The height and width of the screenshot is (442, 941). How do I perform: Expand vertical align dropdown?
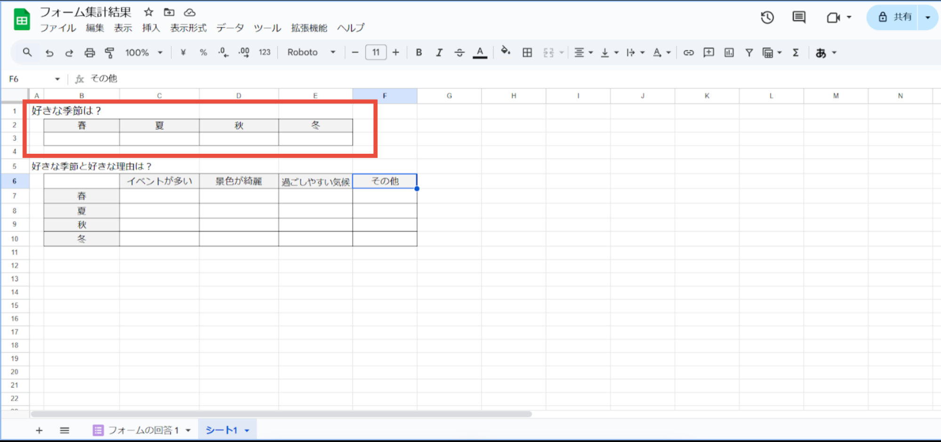click(616, 53)
